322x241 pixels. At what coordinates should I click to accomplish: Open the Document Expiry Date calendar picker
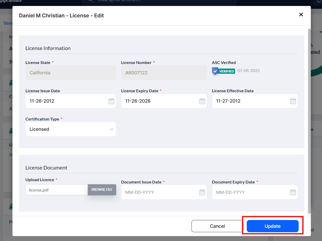[x=293, y=192]
